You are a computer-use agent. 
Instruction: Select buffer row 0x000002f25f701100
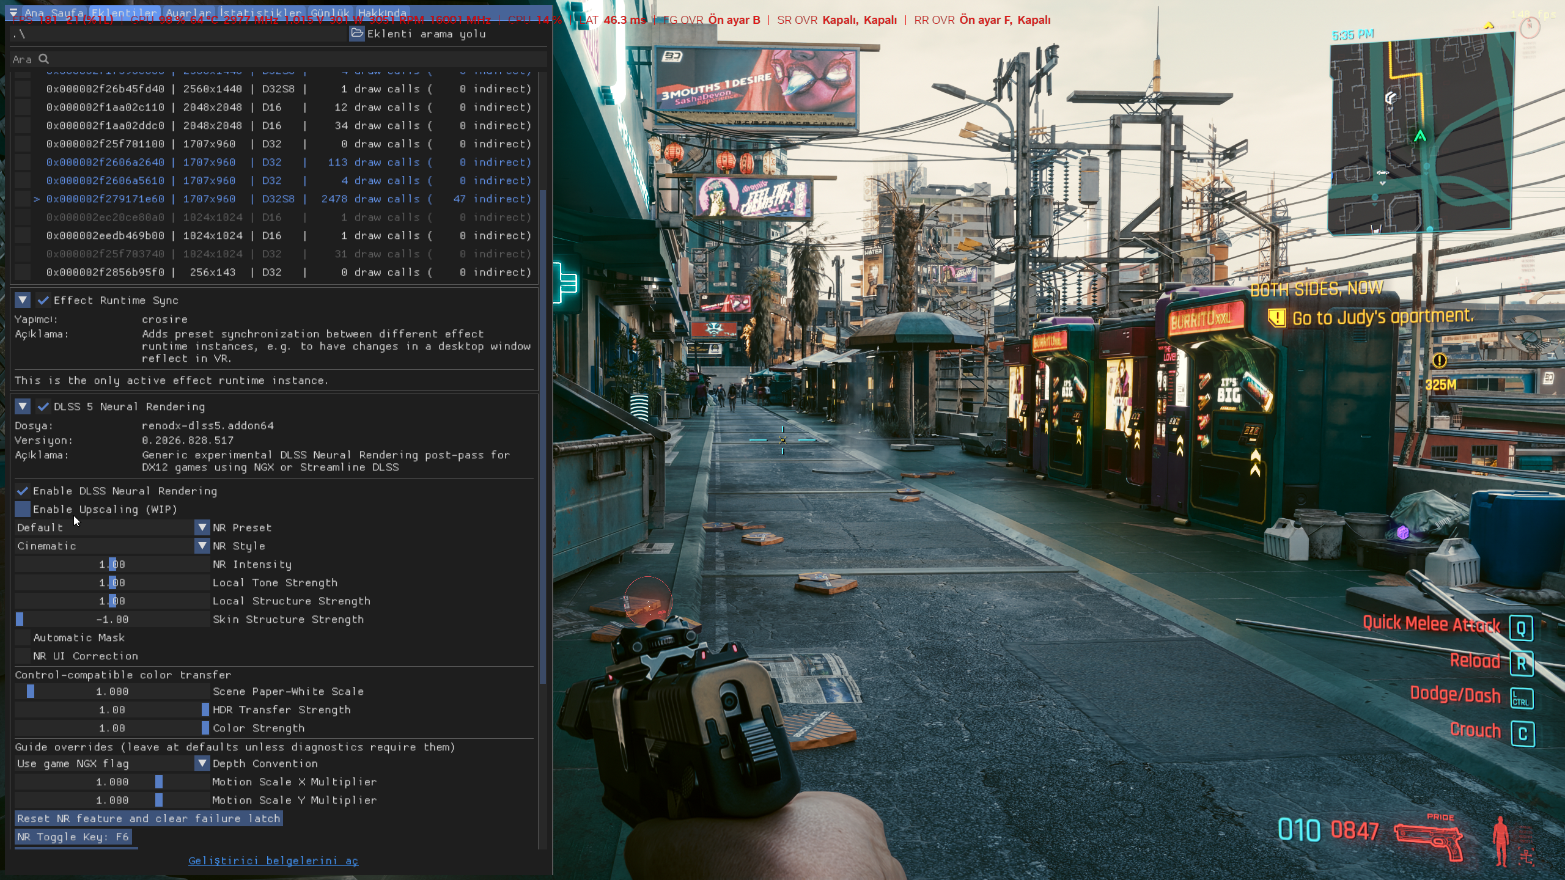coord(289,144)
